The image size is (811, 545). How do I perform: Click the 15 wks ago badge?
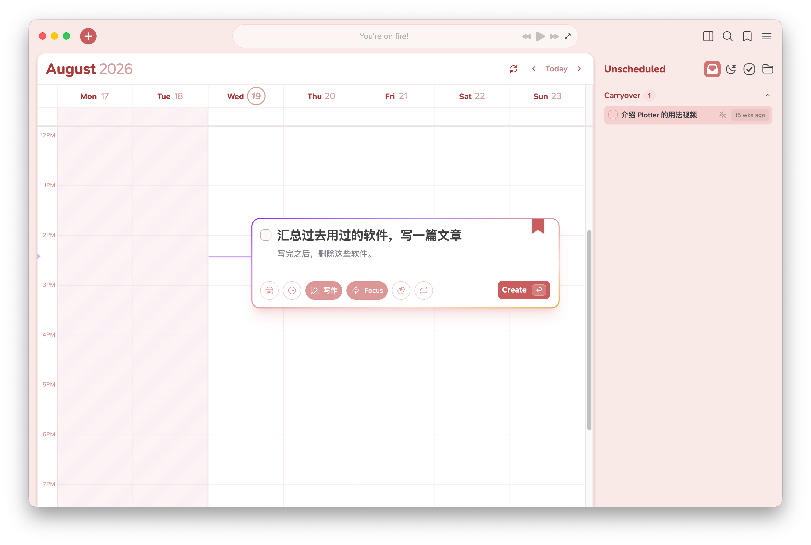point(750,115)
